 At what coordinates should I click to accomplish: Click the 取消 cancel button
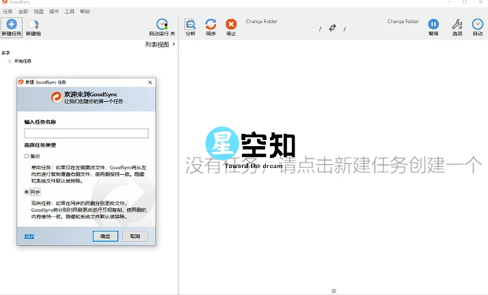[135, 236]
